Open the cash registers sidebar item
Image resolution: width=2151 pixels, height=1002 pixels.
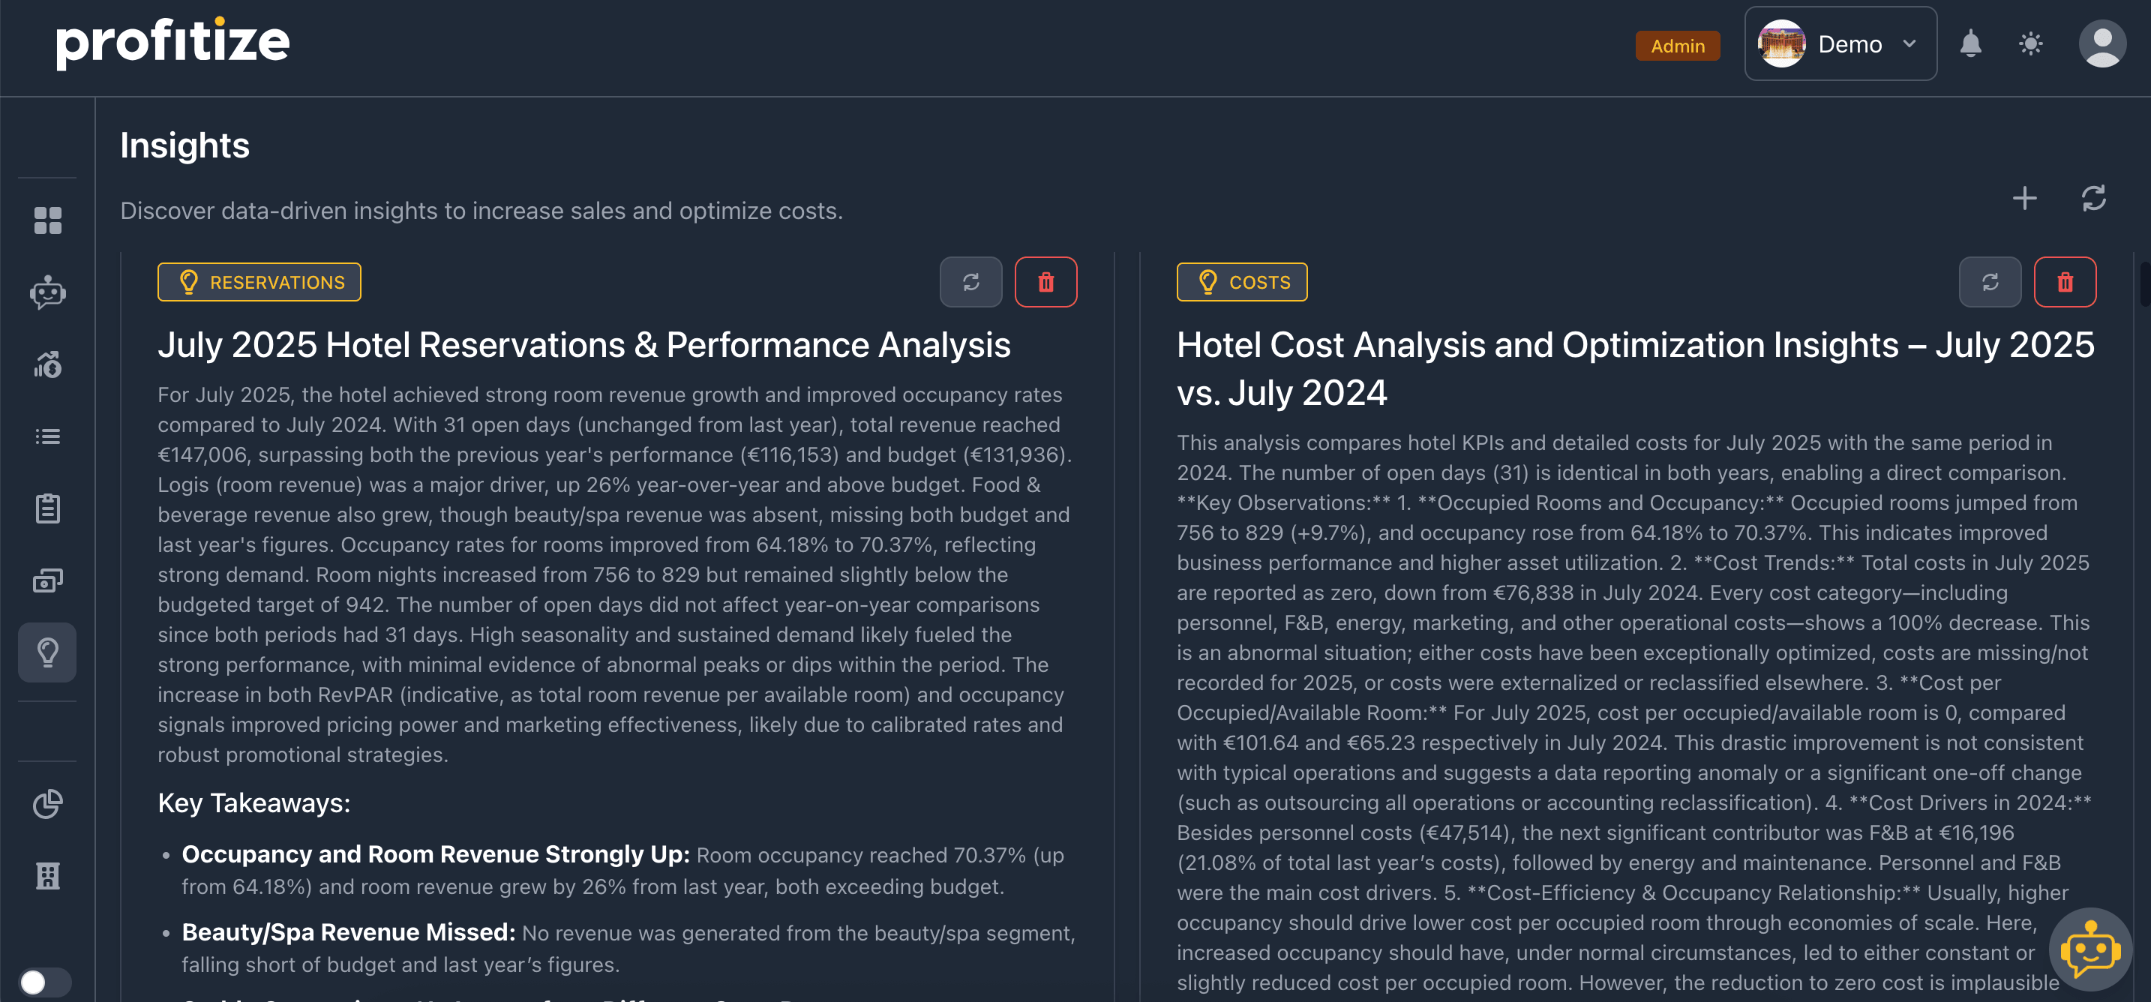click(47, 580)
